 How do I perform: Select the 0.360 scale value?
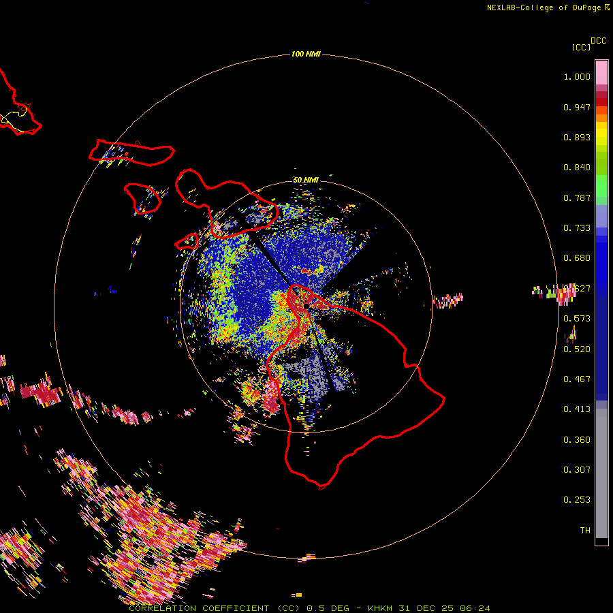pyautogui.click(x=577, y=440)
